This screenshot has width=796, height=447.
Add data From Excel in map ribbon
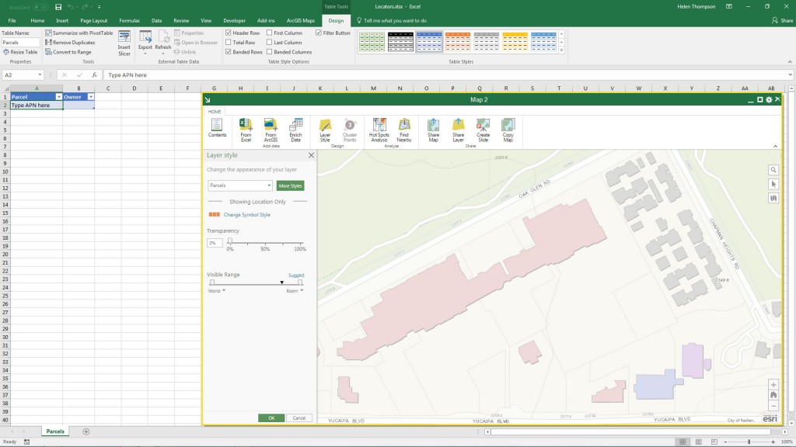[246, 130]
